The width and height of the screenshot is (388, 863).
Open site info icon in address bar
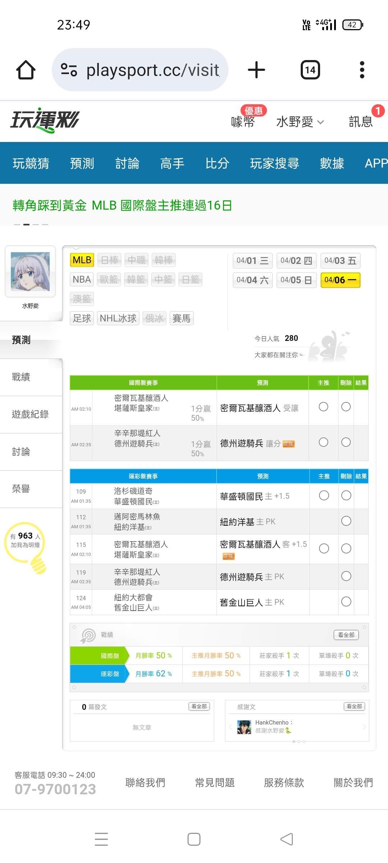tap(69, 70)
